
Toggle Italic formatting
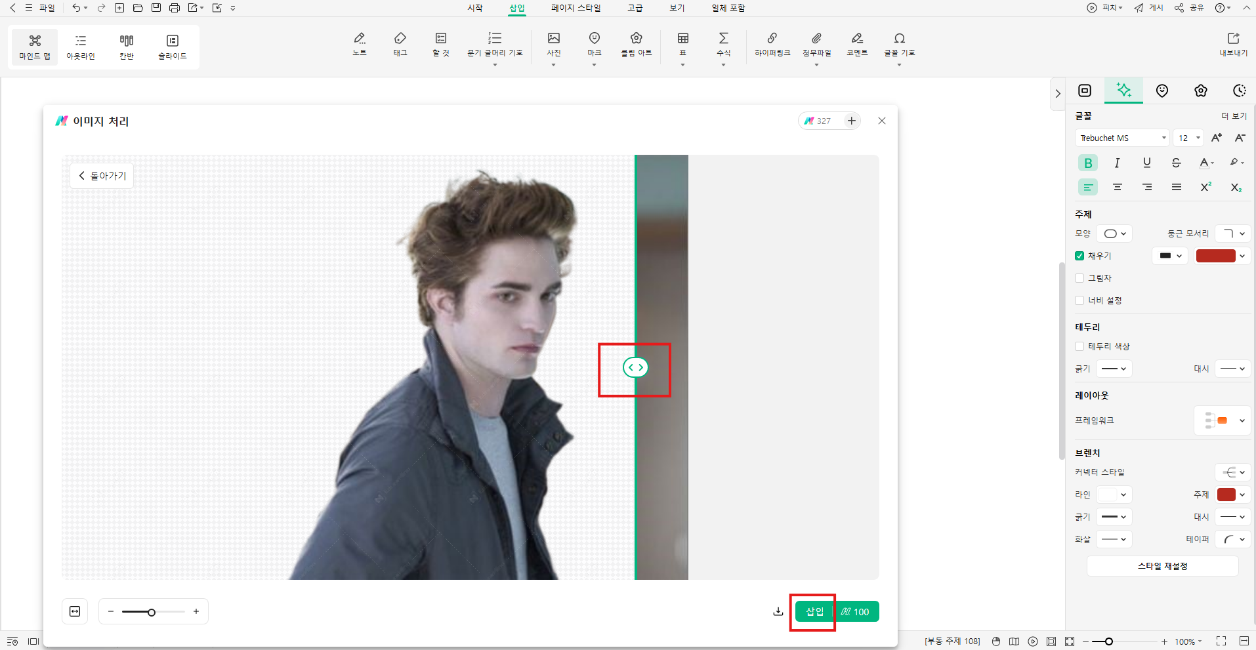pyautogui.click(x=1118, y=163)
